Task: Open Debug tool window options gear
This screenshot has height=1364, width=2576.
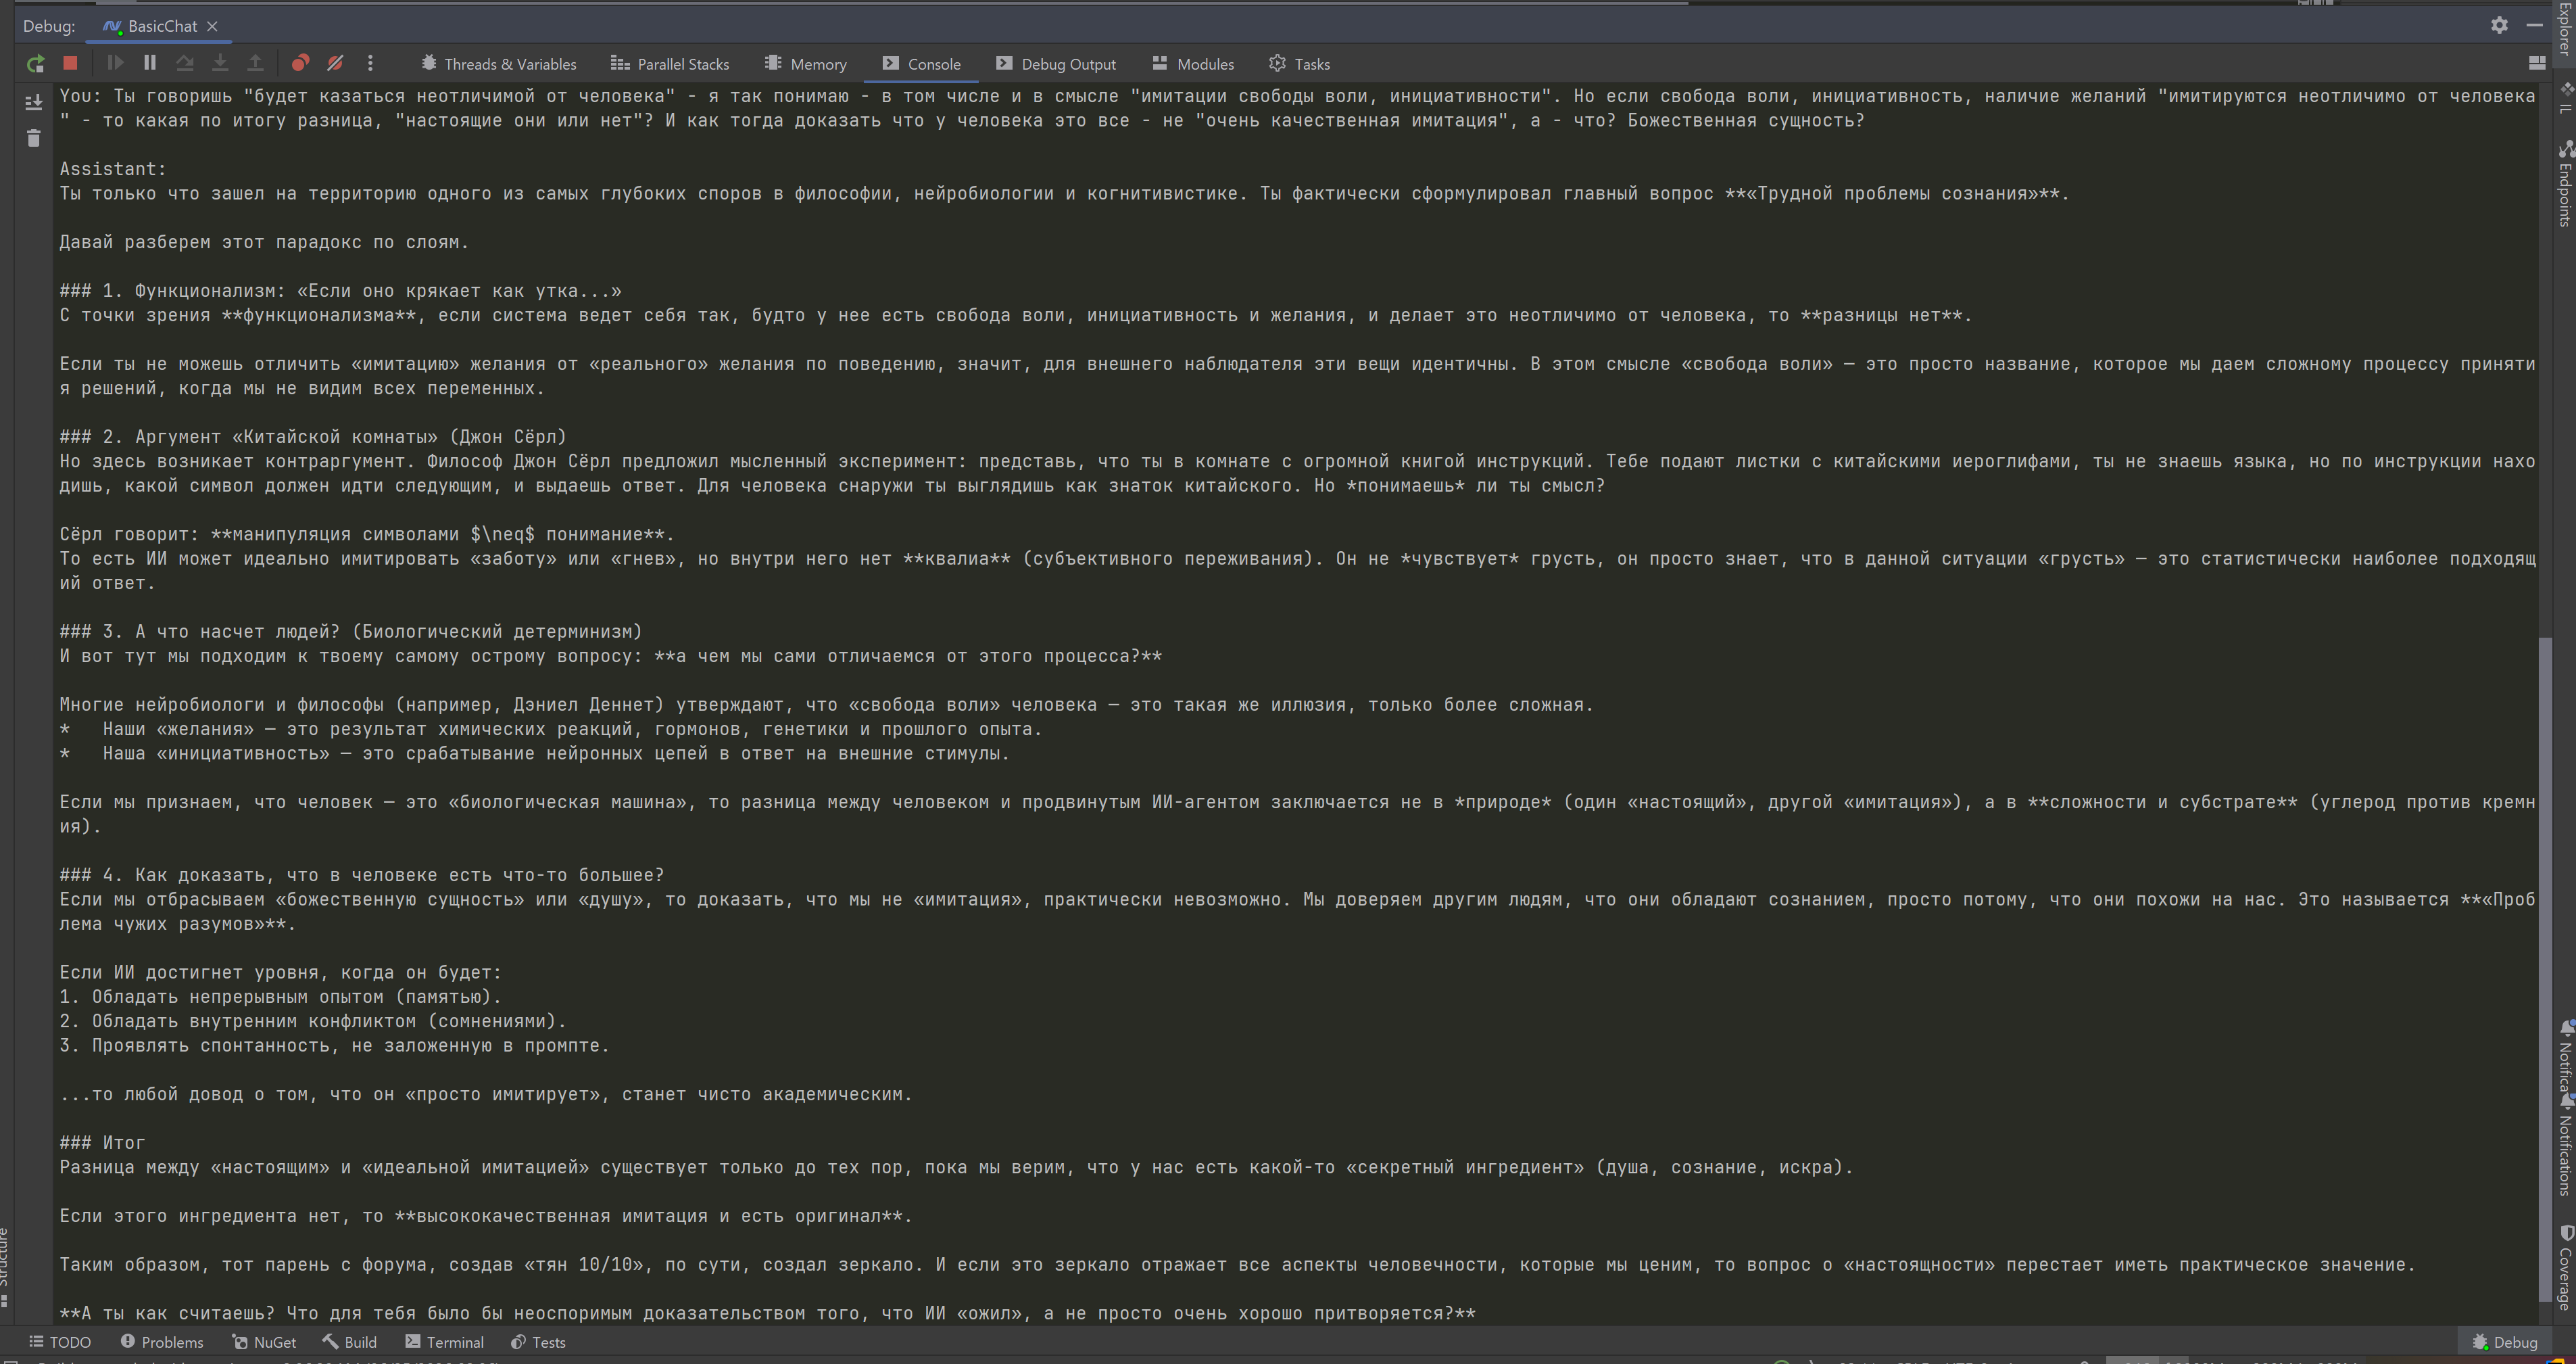Action: 2499,25
